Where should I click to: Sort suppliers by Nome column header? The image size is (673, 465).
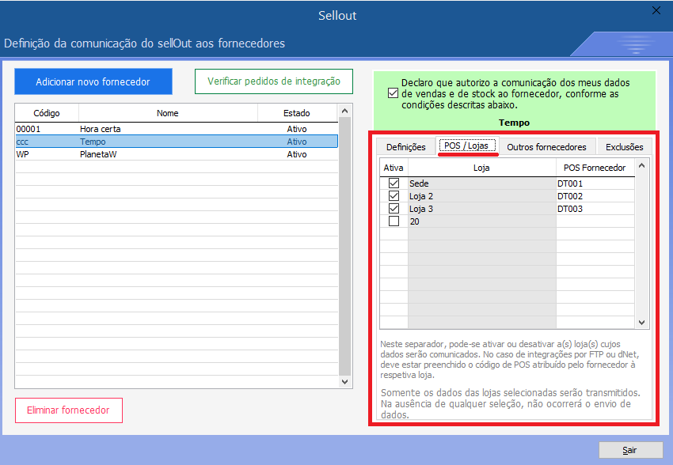tap(168, 113)
